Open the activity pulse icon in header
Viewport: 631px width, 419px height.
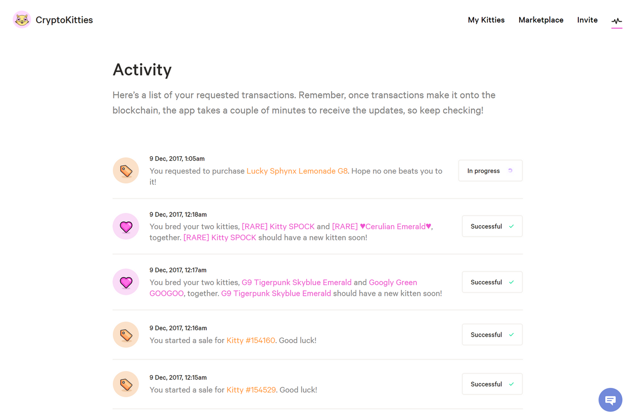pos(617,21)
